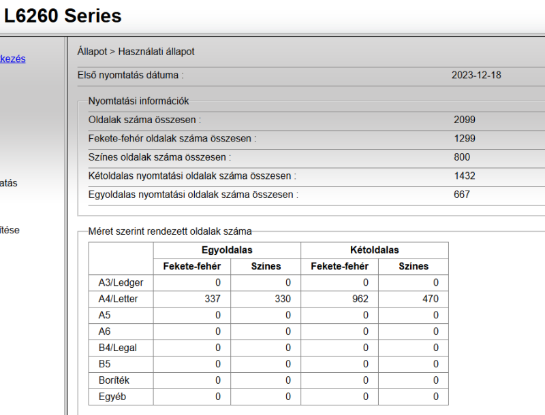Click the 'Állapot > Használati állapot' breadcrumb
Viewport: 545px width, 415px height.
point(136,52)
